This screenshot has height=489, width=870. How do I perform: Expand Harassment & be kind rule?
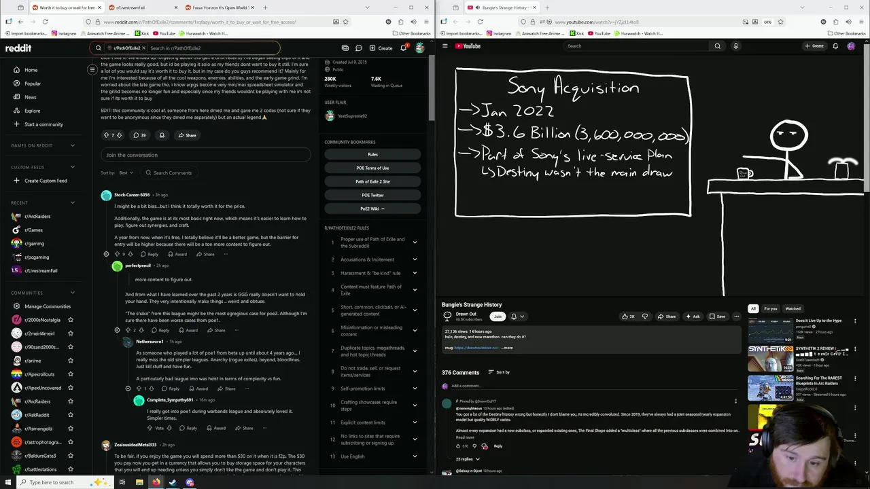point(415,273)
